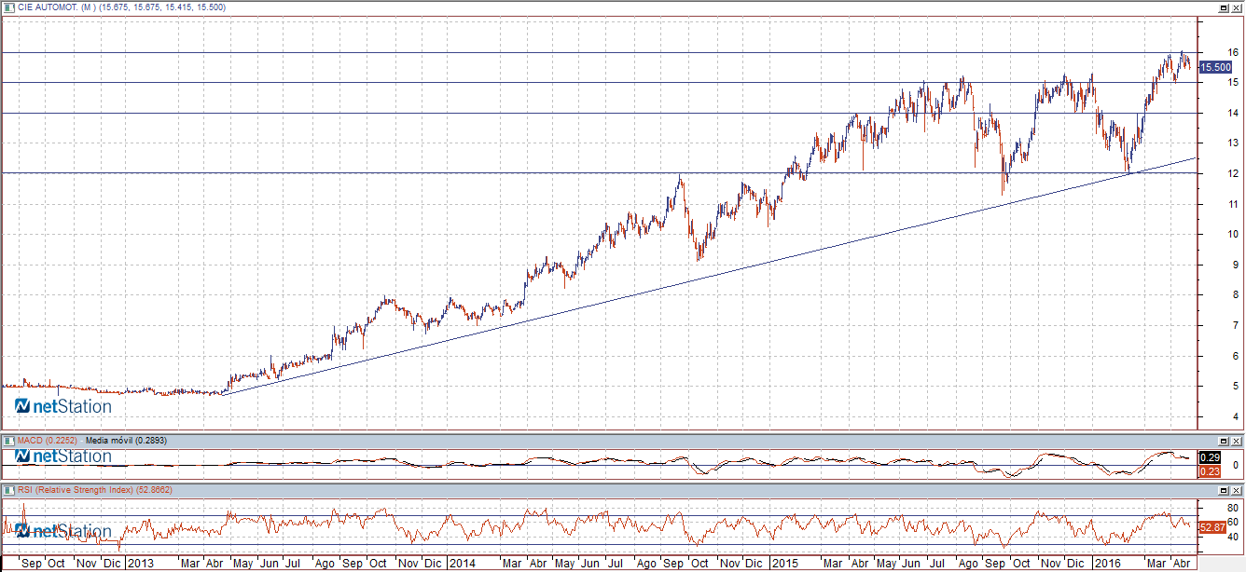Click the 16 mark on price axis
The height and width of the screenshot is (572, 1246).
[x=1234, y=52]
